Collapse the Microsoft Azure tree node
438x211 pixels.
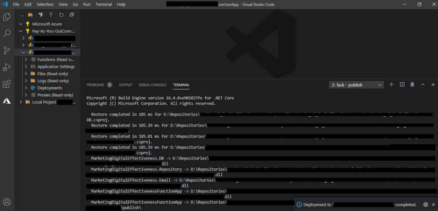point(21,24)
